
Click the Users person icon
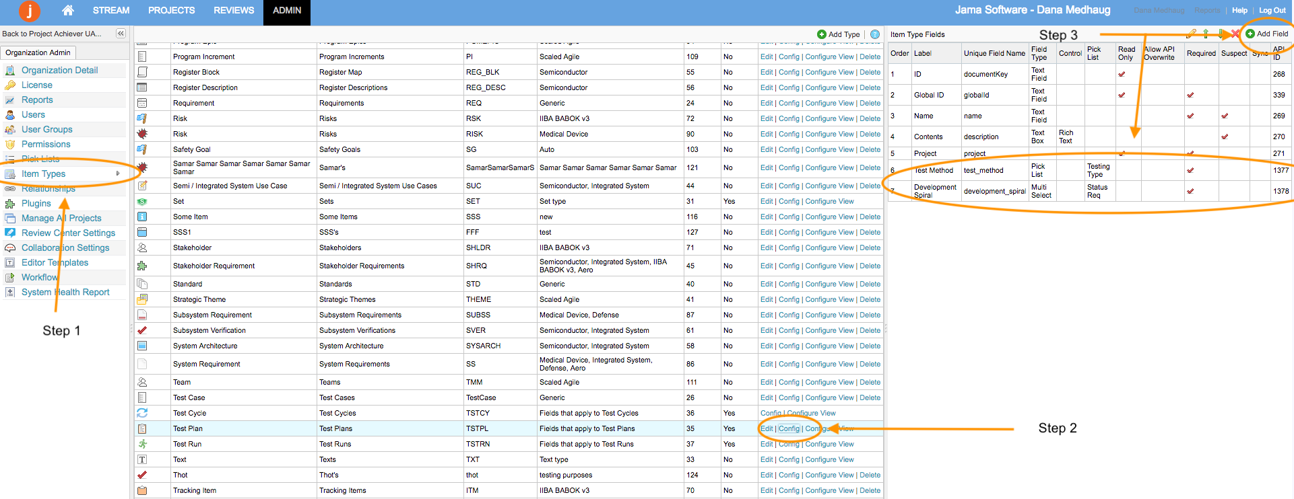(x=10, y=114)
